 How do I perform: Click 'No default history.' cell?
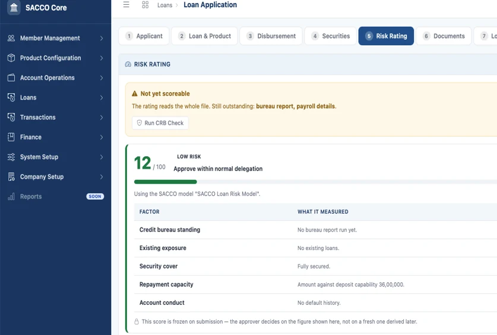pyautogui.click(x=319, y=303)
